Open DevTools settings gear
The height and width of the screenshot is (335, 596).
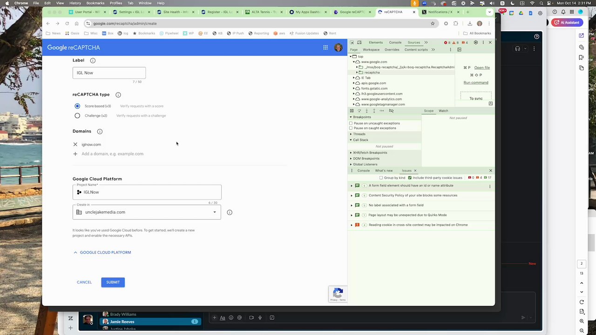[475, 42]
